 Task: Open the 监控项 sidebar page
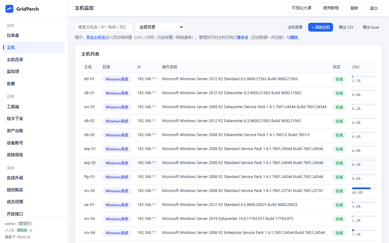[34, 71]
